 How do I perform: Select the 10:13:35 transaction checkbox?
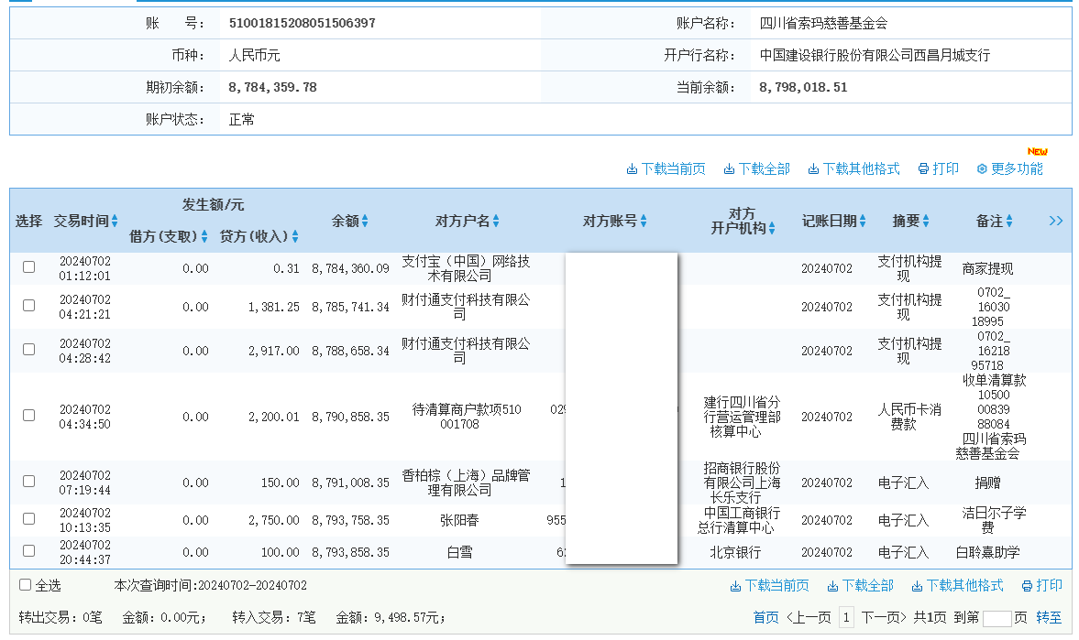point(29,518)
